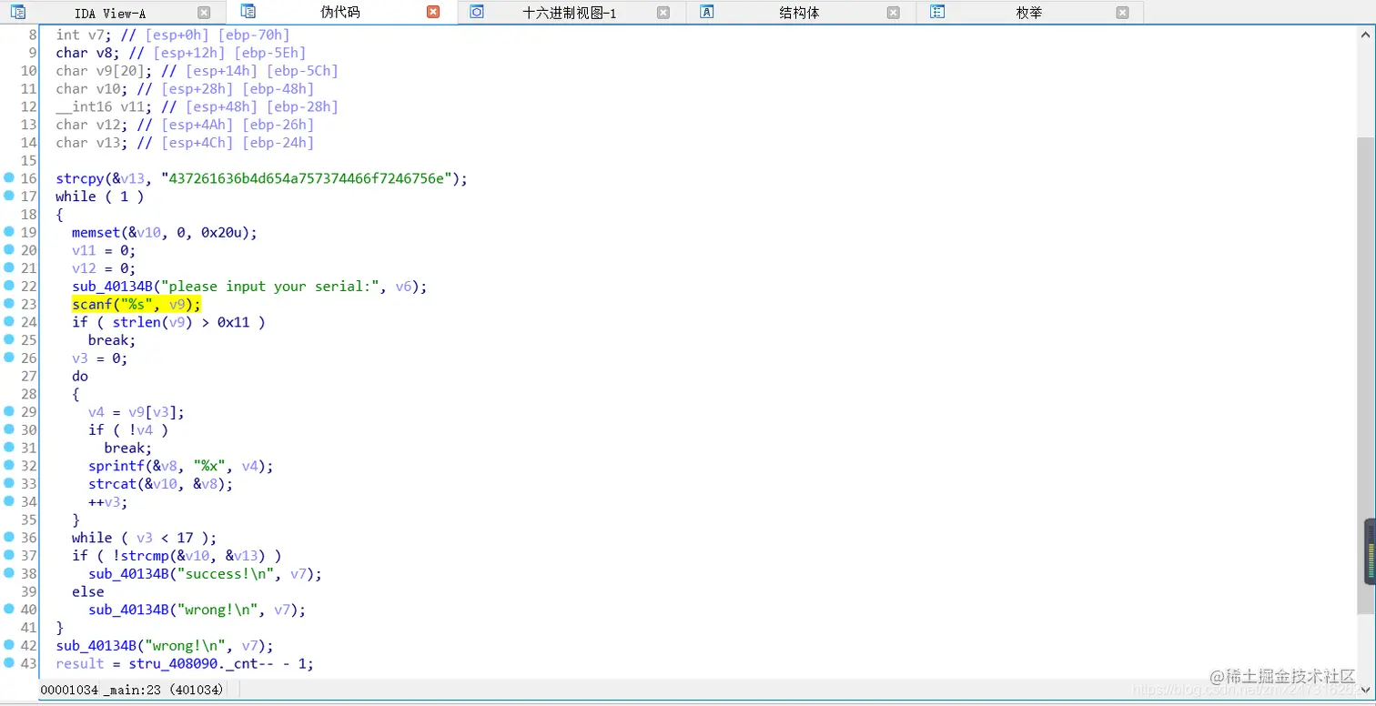Select the 伪代码 tab
1376x706 pixels.
(x=340, y=12)
